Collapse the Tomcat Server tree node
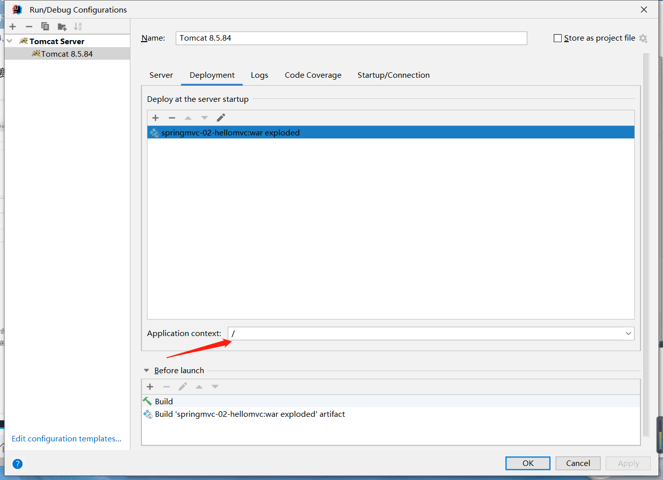This screenshot has width=663, height=480. pos(10,41)
